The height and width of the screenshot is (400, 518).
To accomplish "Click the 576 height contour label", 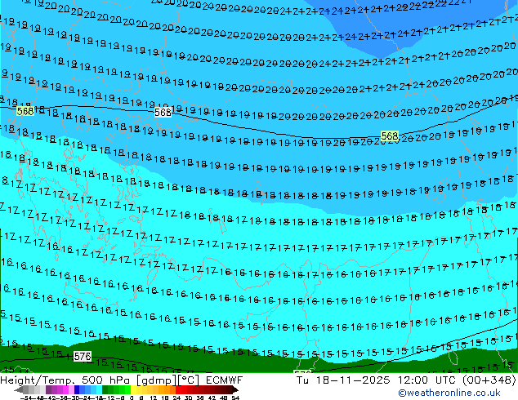I will (83, 356).
